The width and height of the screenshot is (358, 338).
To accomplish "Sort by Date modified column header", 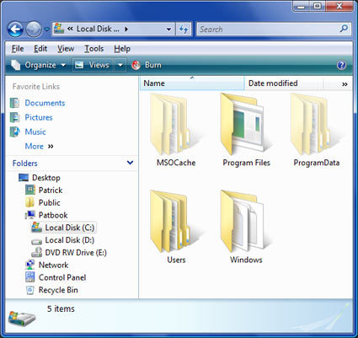I will point(284,83).
